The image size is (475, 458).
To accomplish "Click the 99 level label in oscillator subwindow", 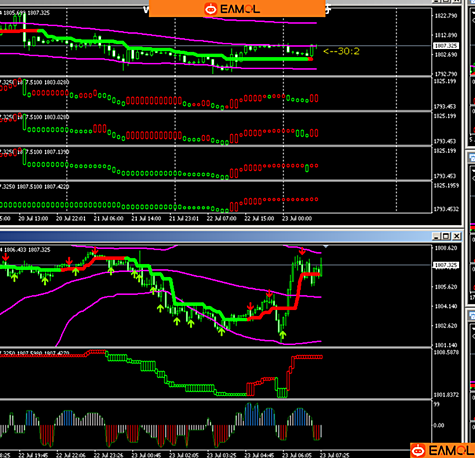I will 436,405.
